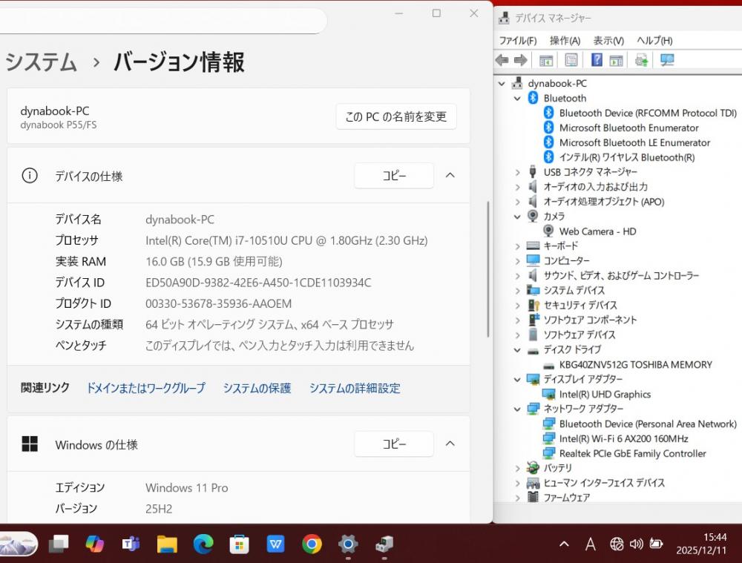Click the volume icon in system tray
The width and height of the screenshot is (742, 563).
(x=636, y=544)
